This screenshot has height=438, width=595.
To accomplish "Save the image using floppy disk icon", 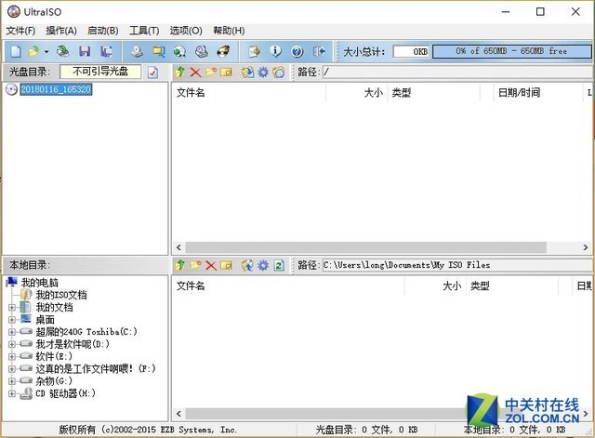I will (85, 51).
